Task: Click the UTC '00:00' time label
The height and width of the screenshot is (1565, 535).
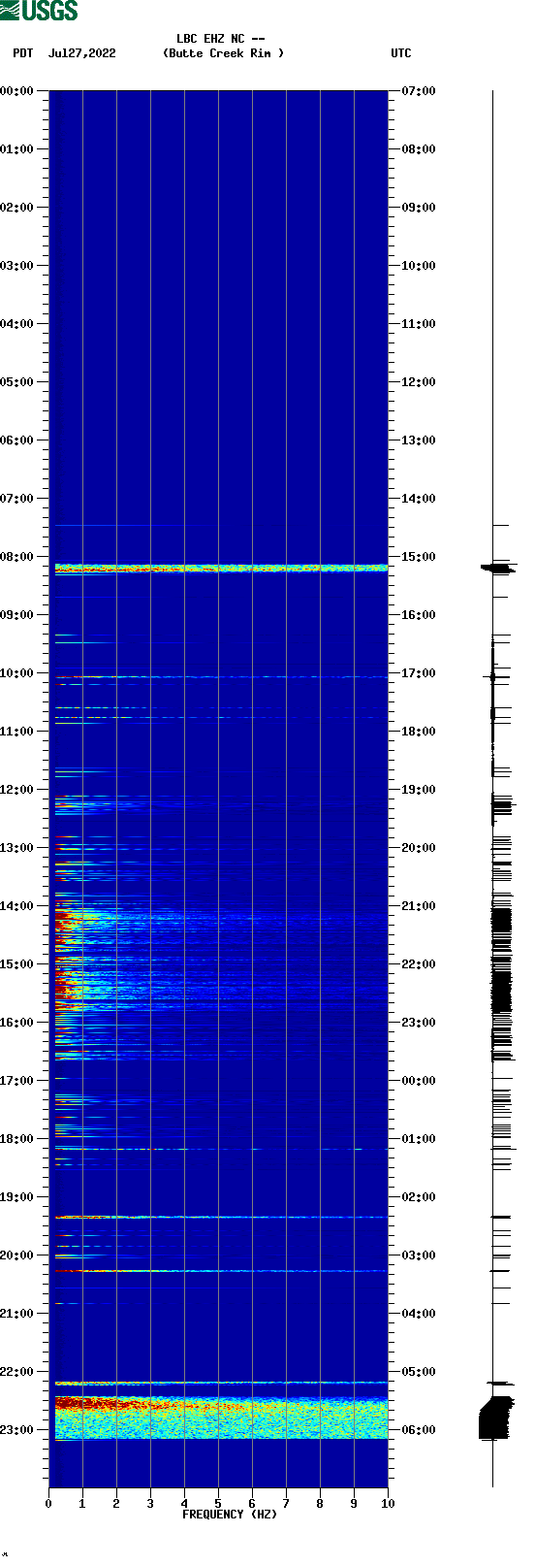Action: [419, 1081]
